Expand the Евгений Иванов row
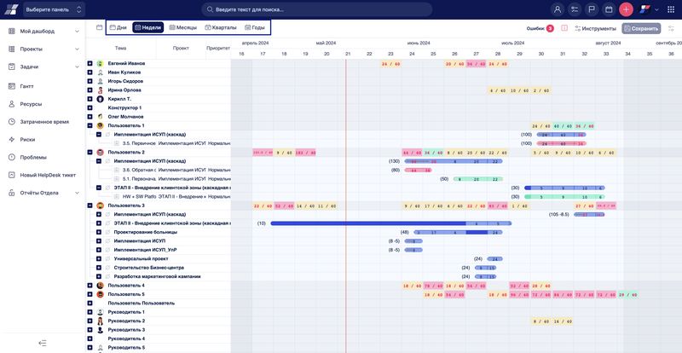This screenshot has width=682, height=353. point(90,64)
